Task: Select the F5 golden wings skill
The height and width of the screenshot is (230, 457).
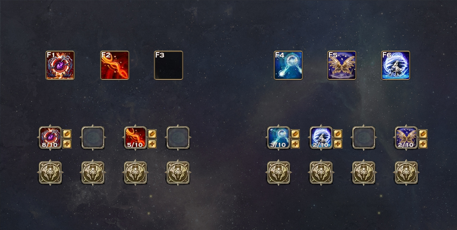Action: pyautogui.click(x=341, y=65)
